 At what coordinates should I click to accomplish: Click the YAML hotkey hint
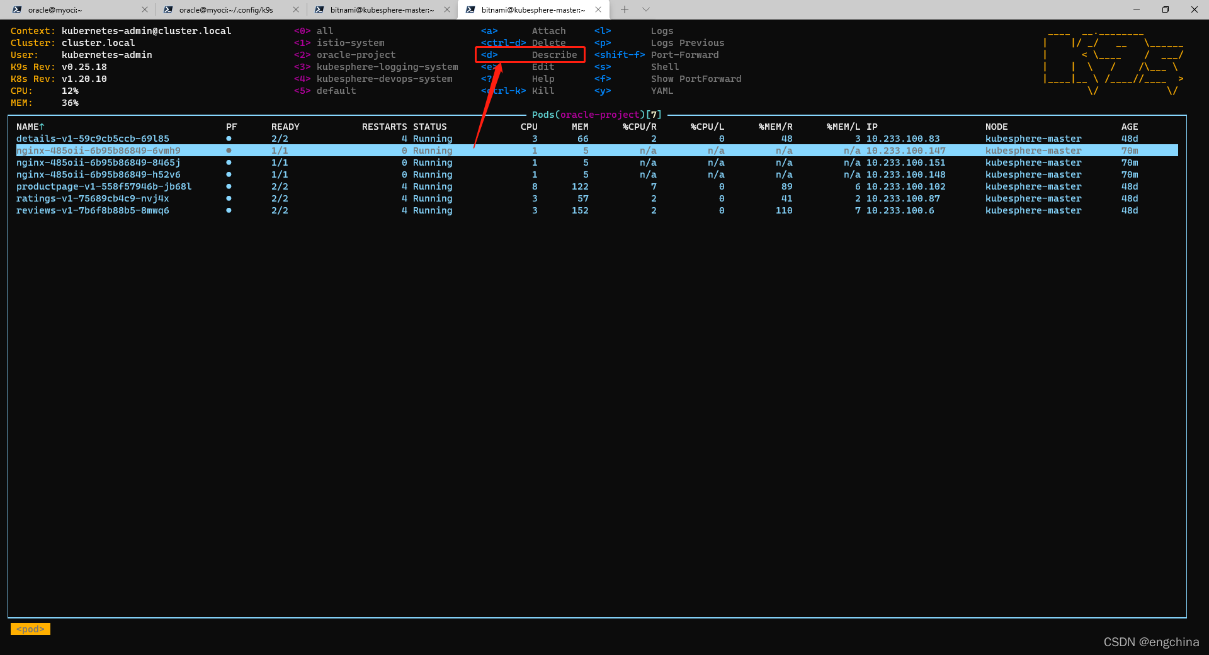tap(633, 91)
